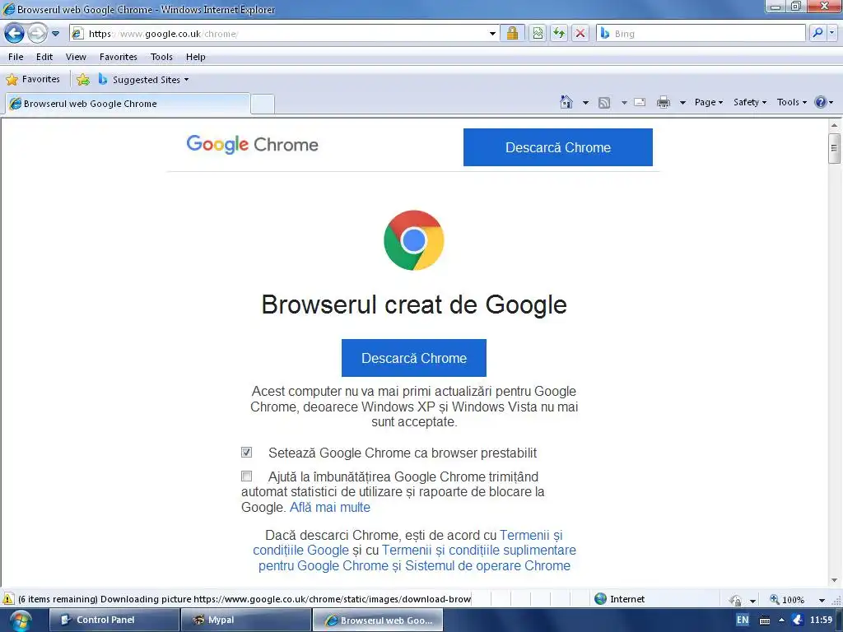This screenshot has height=632, width=843.
Task: Click the Internet zone globe icon
Action: coord(600,599)
